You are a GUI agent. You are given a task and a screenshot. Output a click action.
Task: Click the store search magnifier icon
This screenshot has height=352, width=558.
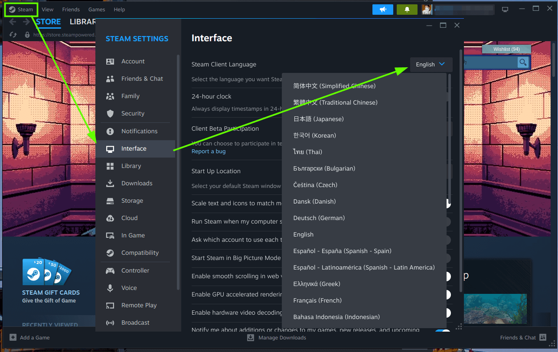coord(523,63)
